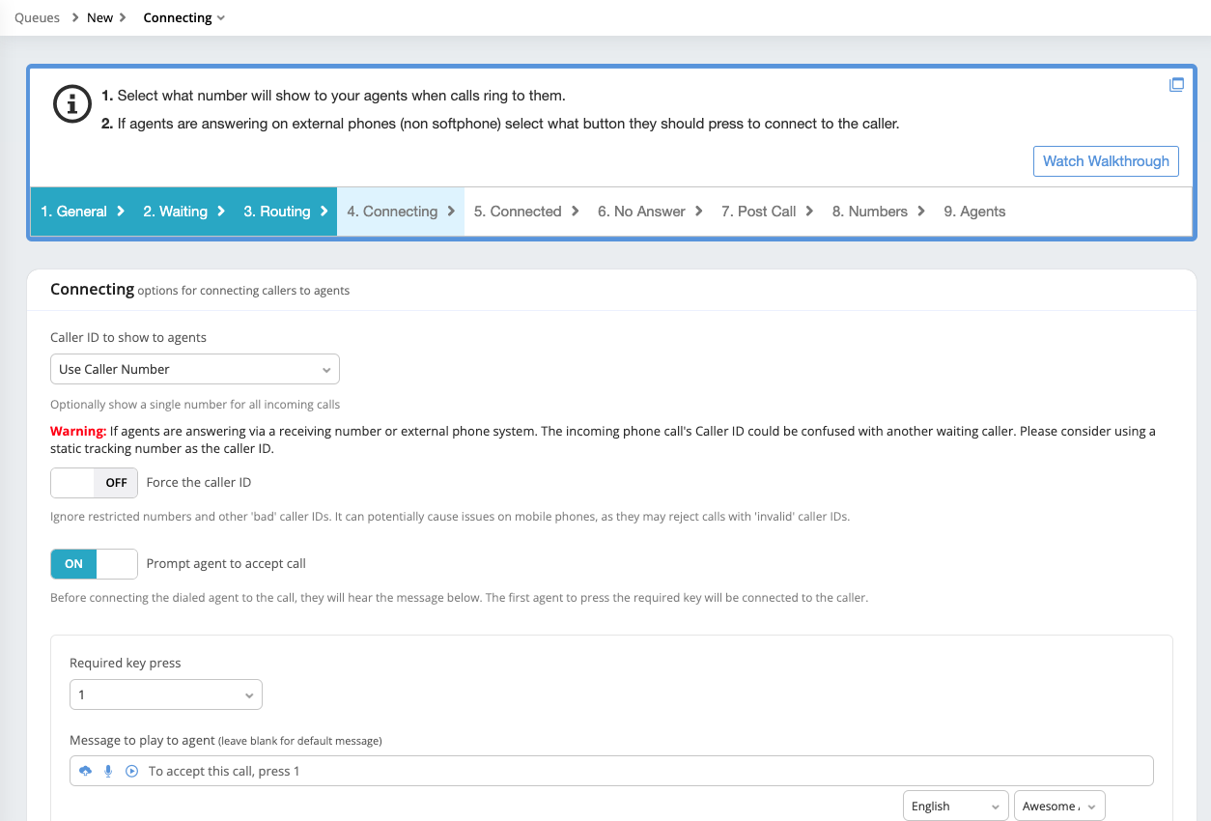Open the English language dropdown
This screenshot has height=821, width=1211.
pyautogui.click(x=955, y=805)
